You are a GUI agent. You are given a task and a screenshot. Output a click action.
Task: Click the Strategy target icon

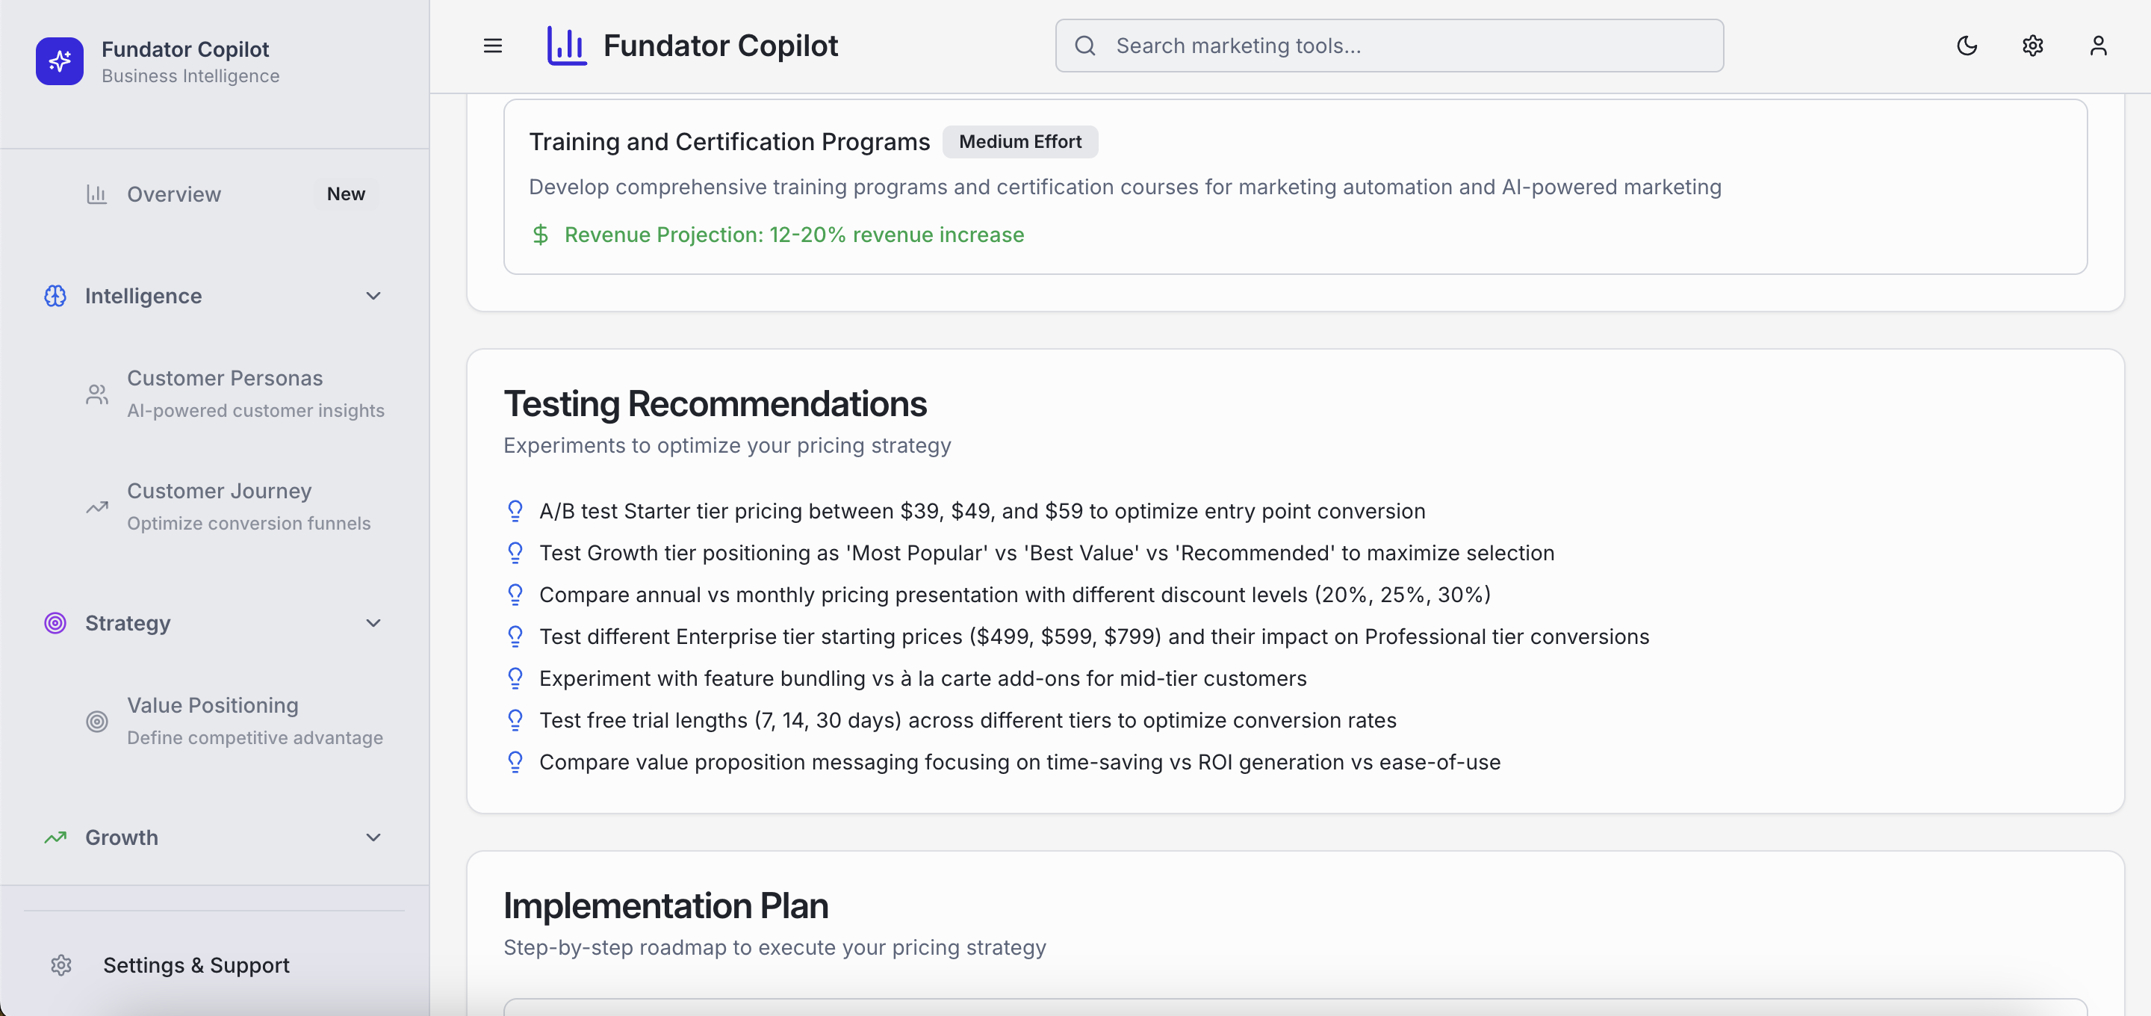pos(55,623)
